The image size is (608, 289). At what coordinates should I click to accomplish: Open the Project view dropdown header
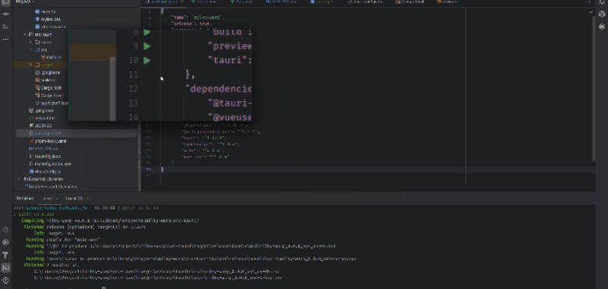point(24,2)
